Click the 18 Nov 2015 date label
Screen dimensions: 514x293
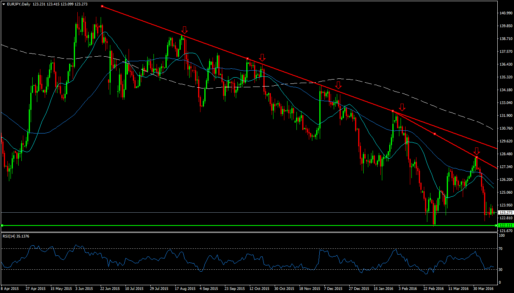pos(309,289)
